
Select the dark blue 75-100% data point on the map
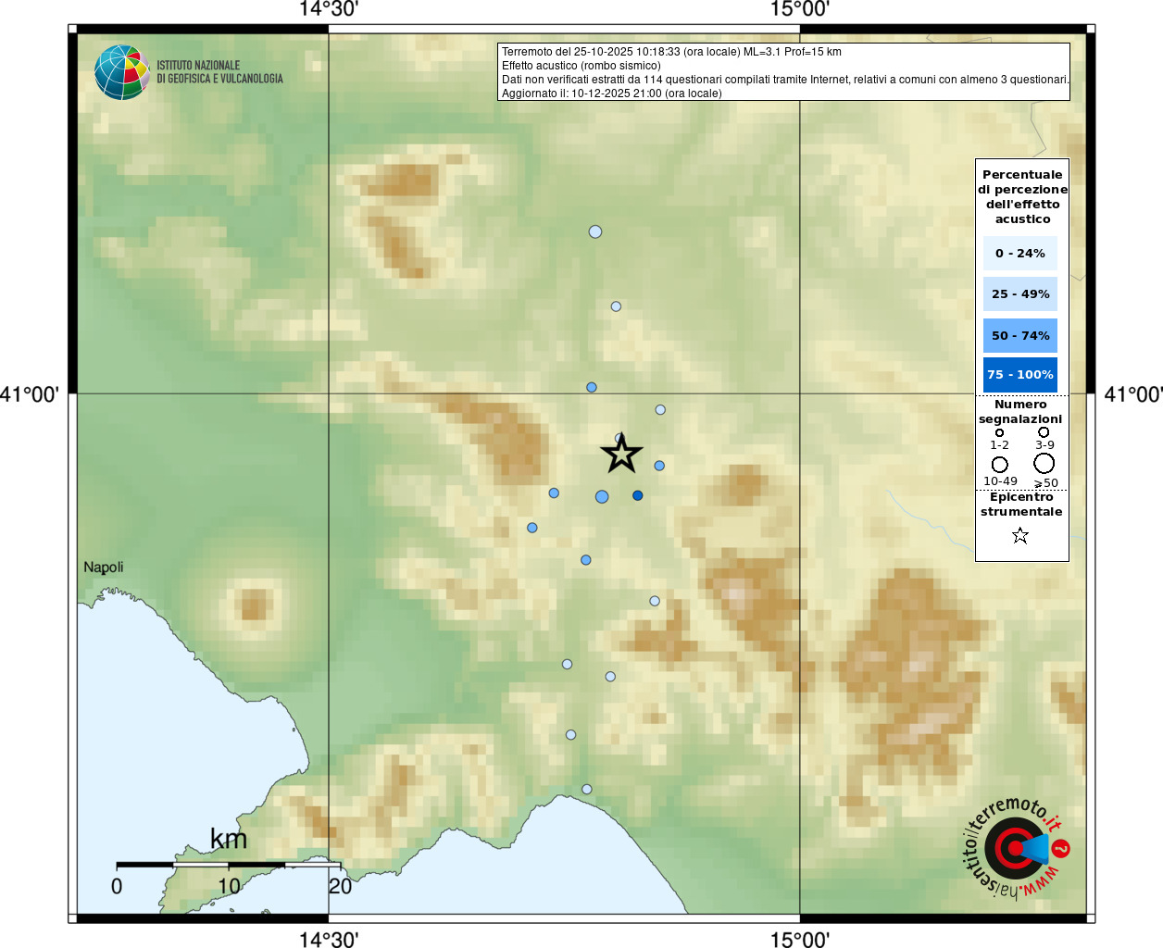click(638, 495)
